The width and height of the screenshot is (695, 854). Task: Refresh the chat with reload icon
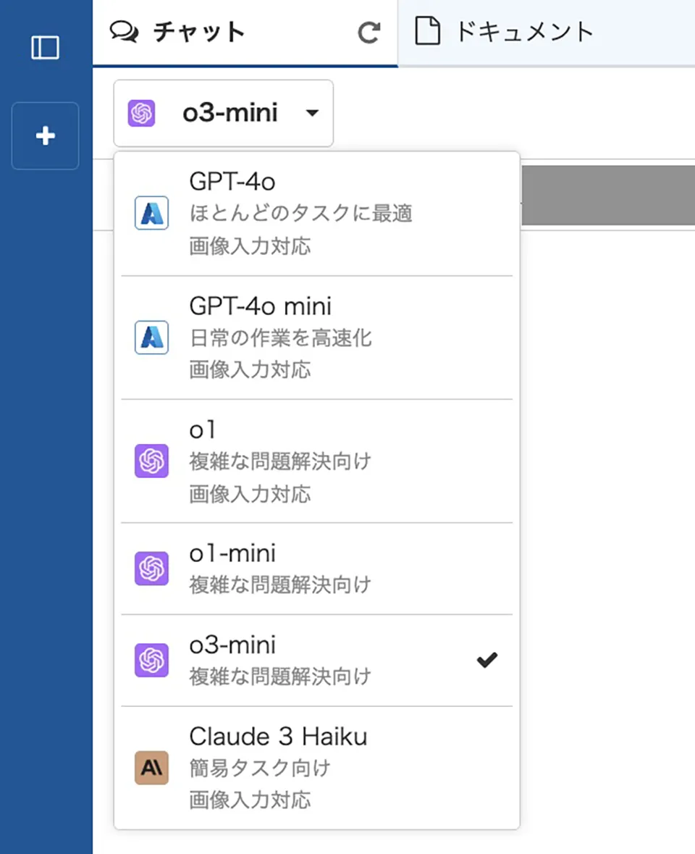click(x=368, y=33)
